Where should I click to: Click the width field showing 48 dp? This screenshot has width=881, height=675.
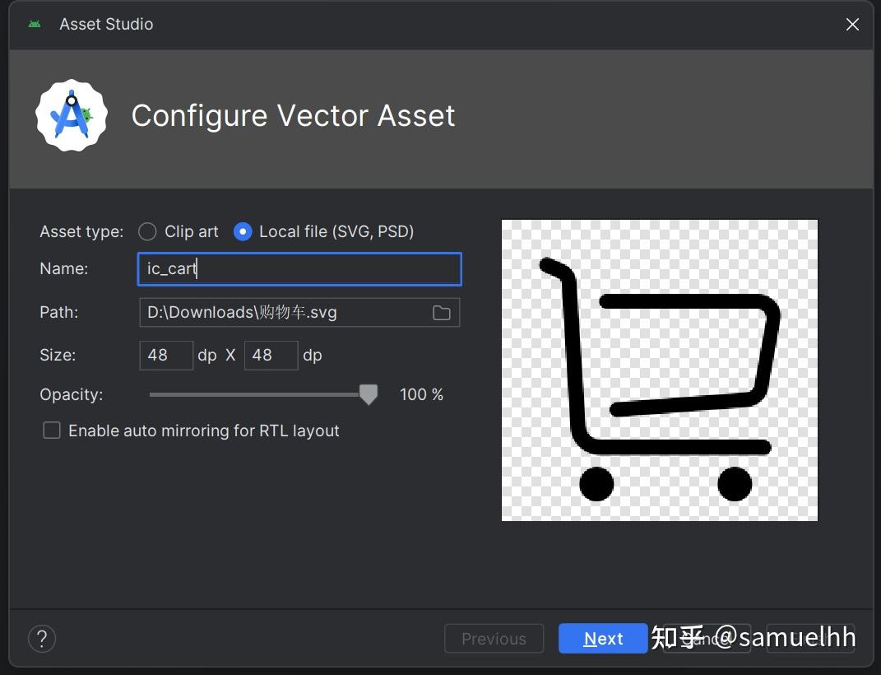[x=165, y=355]
